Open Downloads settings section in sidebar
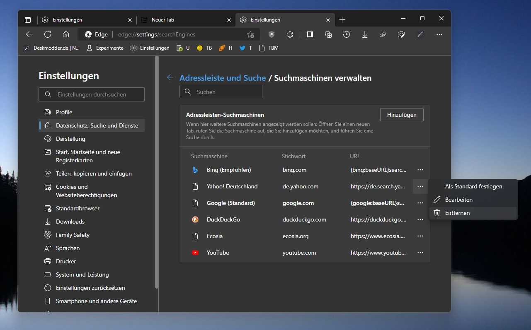Image resolution: width=531 pixels, height=330 pixels. [x=92, y=222]
